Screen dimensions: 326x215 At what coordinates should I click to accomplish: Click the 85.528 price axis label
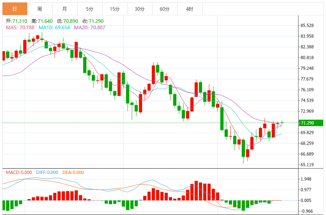(x=307, y=26)
